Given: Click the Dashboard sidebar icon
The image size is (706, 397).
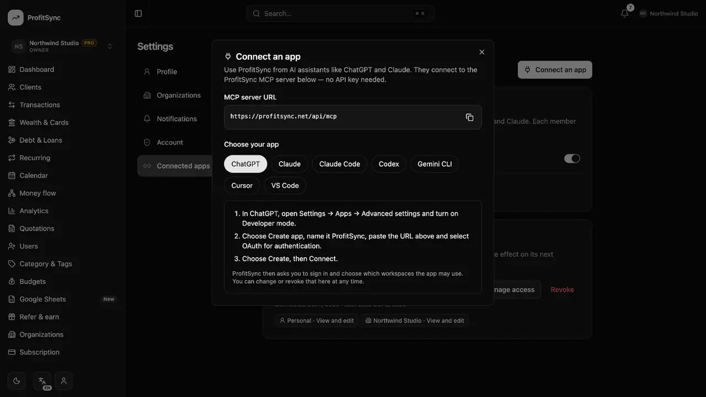Looking at the screenshot, I should tap(12, 69).
